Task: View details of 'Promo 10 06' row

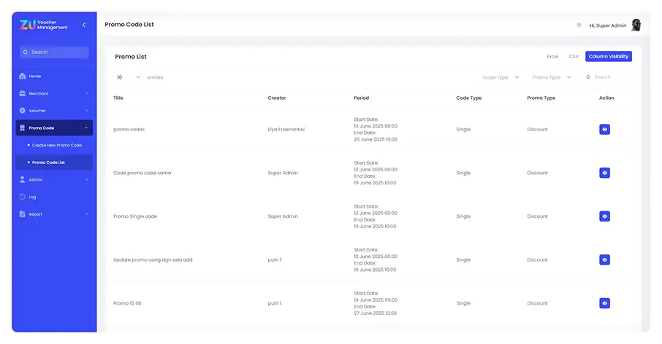Action: 604,303
